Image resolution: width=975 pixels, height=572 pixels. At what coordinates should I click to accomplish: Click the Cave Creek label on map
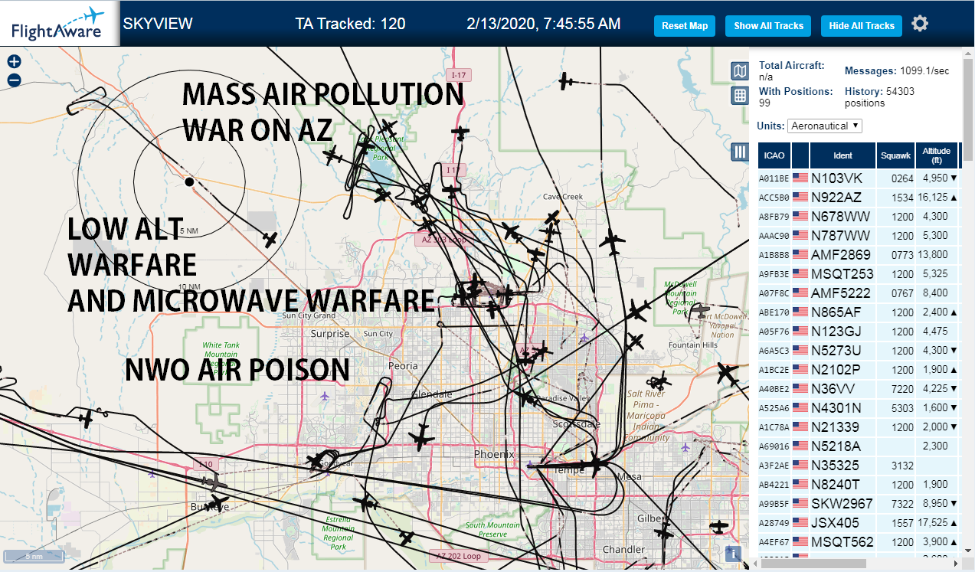(563, 196)
